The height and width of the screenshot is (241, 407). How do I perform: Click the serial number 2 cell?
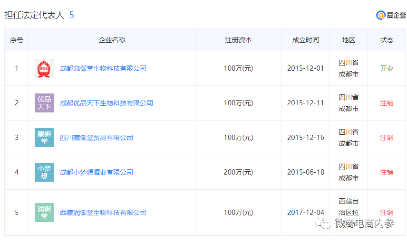coord(17,103)
